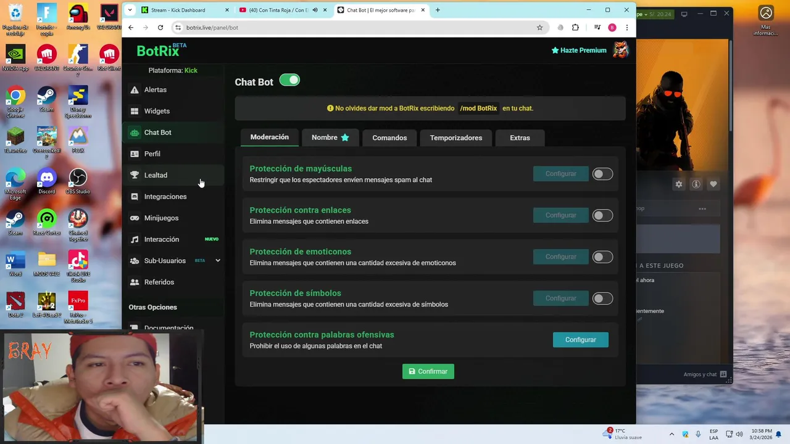This screenshot has height=444, width=790.
Task: Click heart favorite icon in Steam window
Action: [713, 184]
